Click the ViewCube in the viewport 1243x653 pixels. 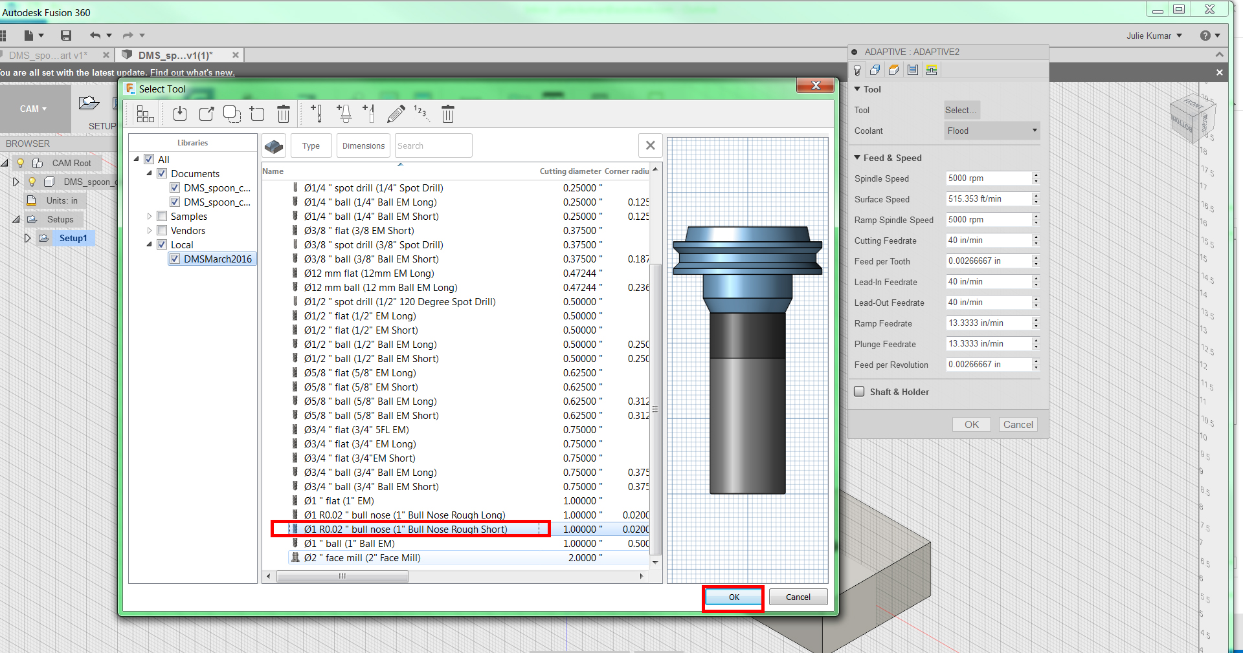(x=1192, y=117)
